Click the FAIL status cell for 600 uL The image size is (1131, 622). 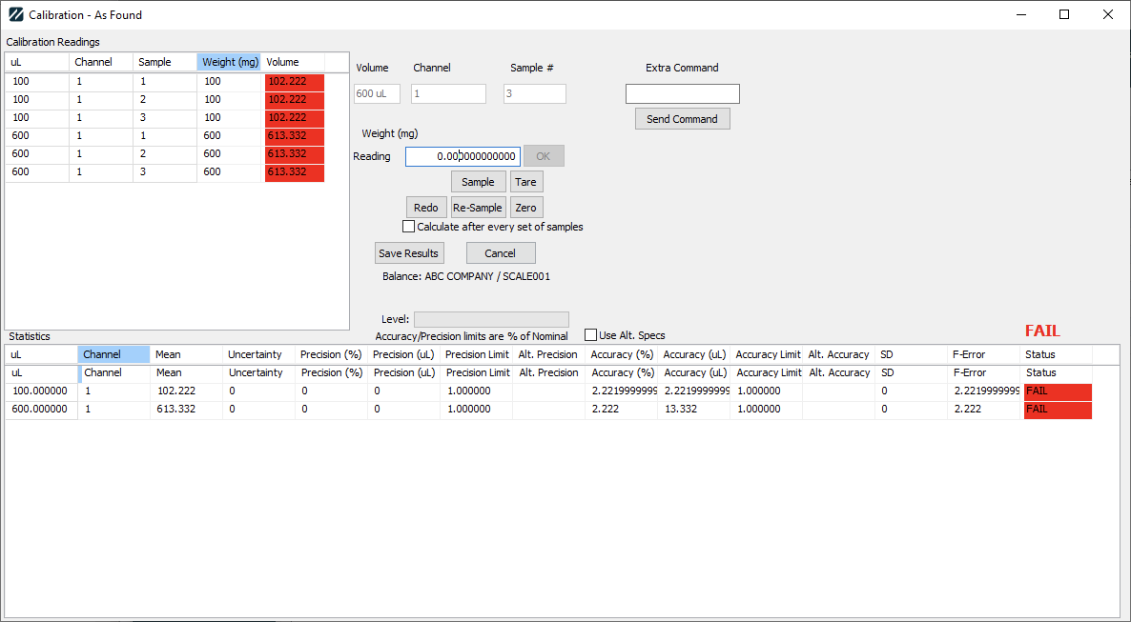tap(1057, 410)
